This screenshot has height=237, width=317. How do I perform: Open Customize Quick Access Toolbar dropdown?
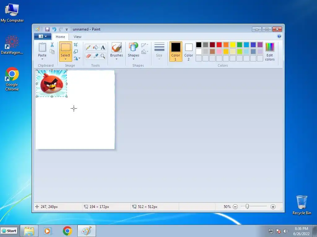coord(67,29)
